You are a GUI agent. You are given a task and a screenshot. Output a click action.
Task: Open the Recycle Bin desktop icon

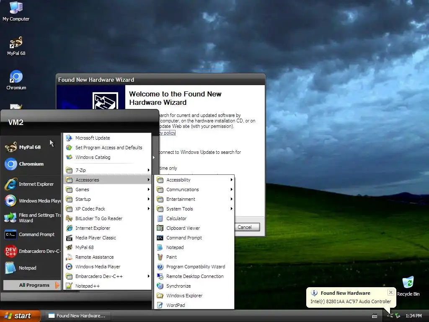point(408,286)
